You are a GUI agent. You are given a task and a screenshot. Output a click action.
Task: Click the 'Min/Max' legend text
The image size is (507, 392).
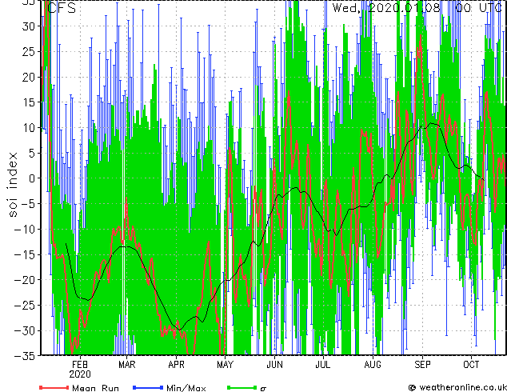tap(186, 388)
